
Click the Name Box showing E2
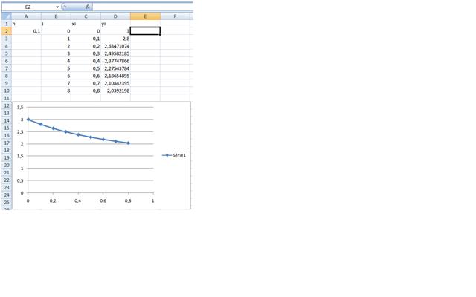click(28, 6)
